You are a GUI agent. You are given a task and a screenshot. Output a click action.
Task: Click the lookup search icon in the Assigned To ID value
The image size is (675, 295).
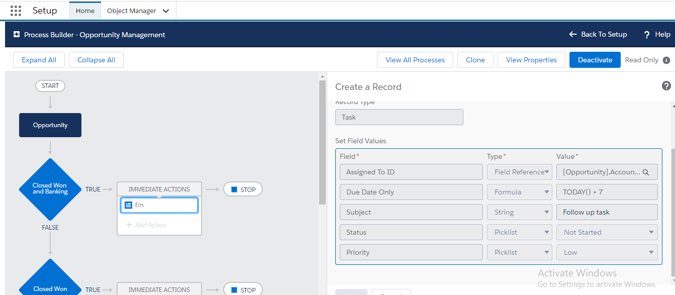pos(646,172)
